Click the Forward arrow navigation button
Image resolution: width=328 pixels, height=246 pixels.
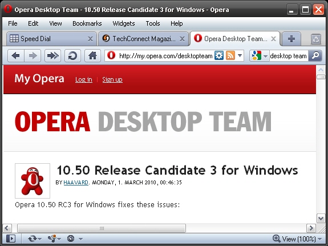click(x=33, y=56)
